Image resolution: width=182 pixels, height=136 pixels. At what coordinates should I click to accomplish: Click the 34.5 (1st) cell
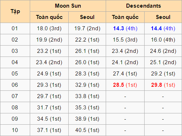[49, 119]
